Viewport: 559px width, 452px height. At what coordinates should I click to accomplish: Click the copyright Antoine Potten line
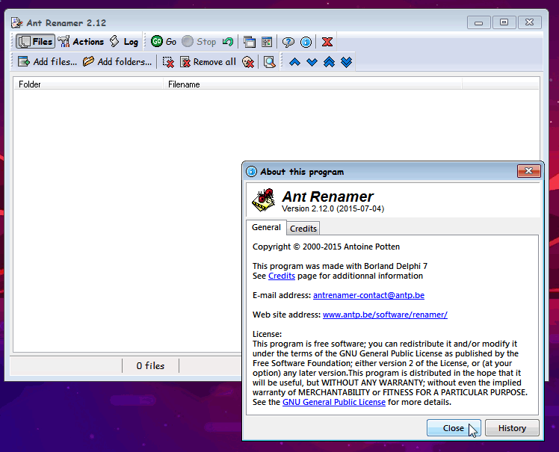tap(326, 247)
